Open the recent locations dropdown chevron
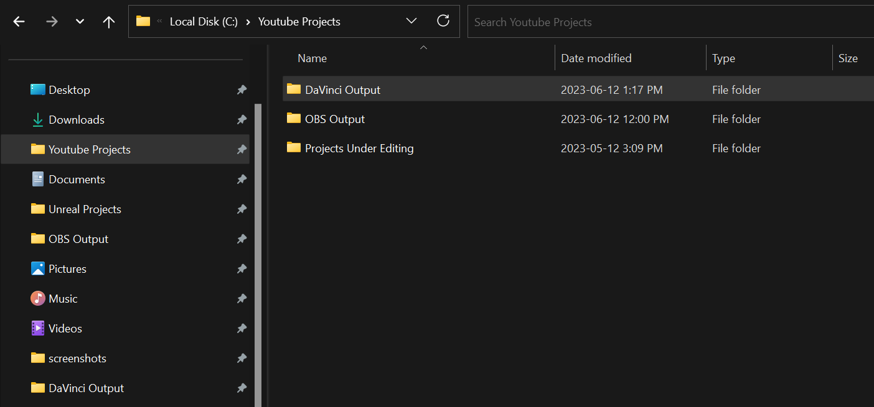The image size is (874, 407). 80,22
